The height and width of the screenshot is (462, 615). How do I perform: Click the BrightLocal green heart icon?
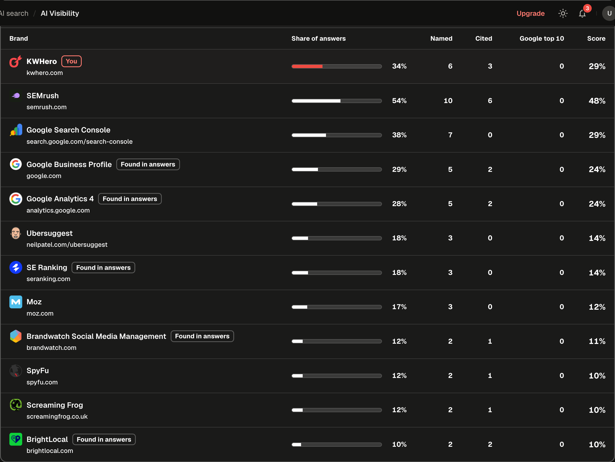coord(16,439)
